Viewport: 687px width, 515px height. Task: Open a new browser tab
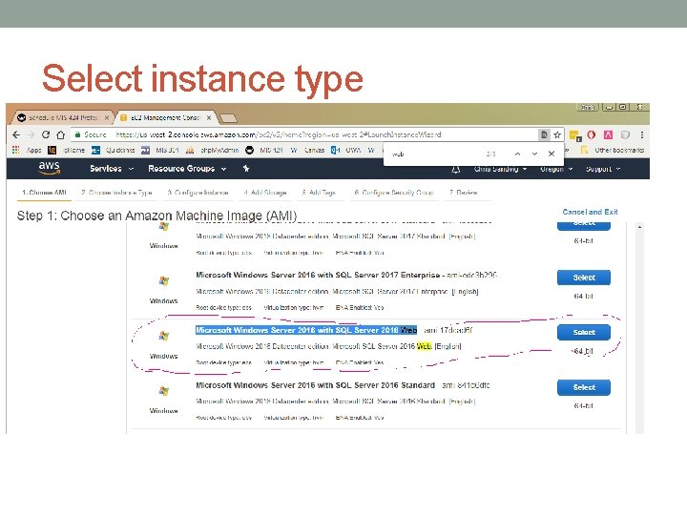pos(228,118)
